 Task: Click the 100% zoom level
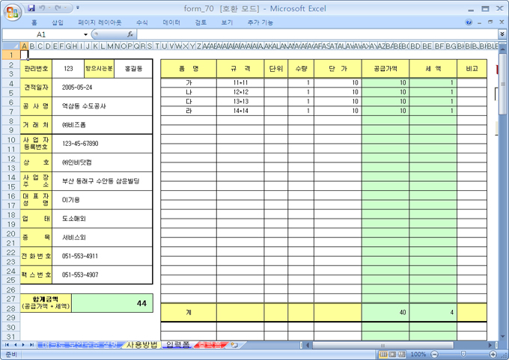pos(418,354)
